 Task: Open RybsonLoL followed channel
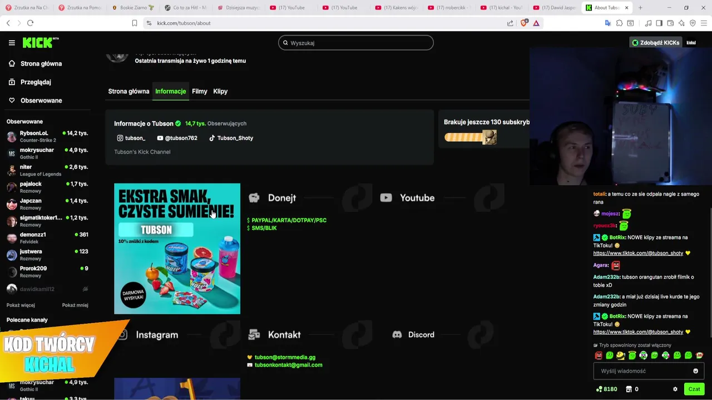(x=47, y=137)
